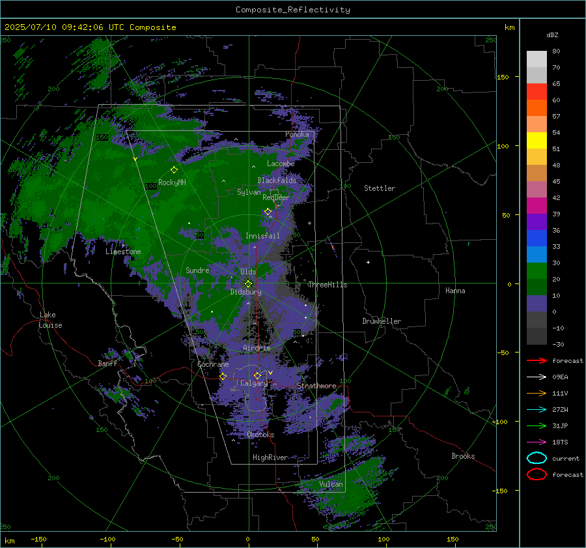Select the red 60-65 dBZ swatch
Screen dimensions: 586x548
[x=537, y=92]
